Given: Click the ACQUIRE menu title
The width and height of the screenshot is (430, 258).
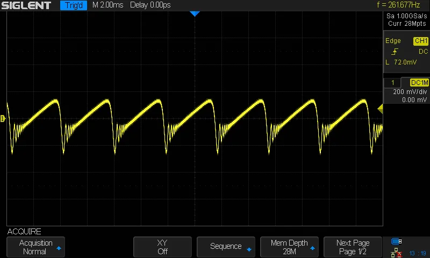Looking at the screenshot, I should pyautogui.click(x=24, y=232).
